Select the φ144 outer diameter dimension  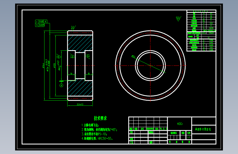[x=43, y=66]
